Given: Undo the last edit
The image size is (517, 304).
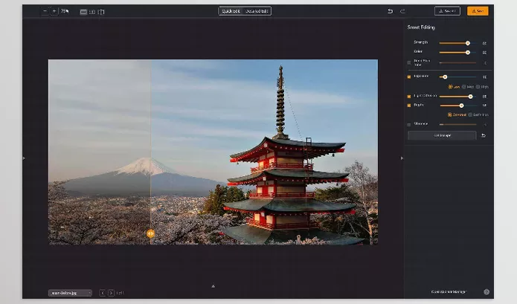Looking at the screenshot, I should tap(391, 11).
